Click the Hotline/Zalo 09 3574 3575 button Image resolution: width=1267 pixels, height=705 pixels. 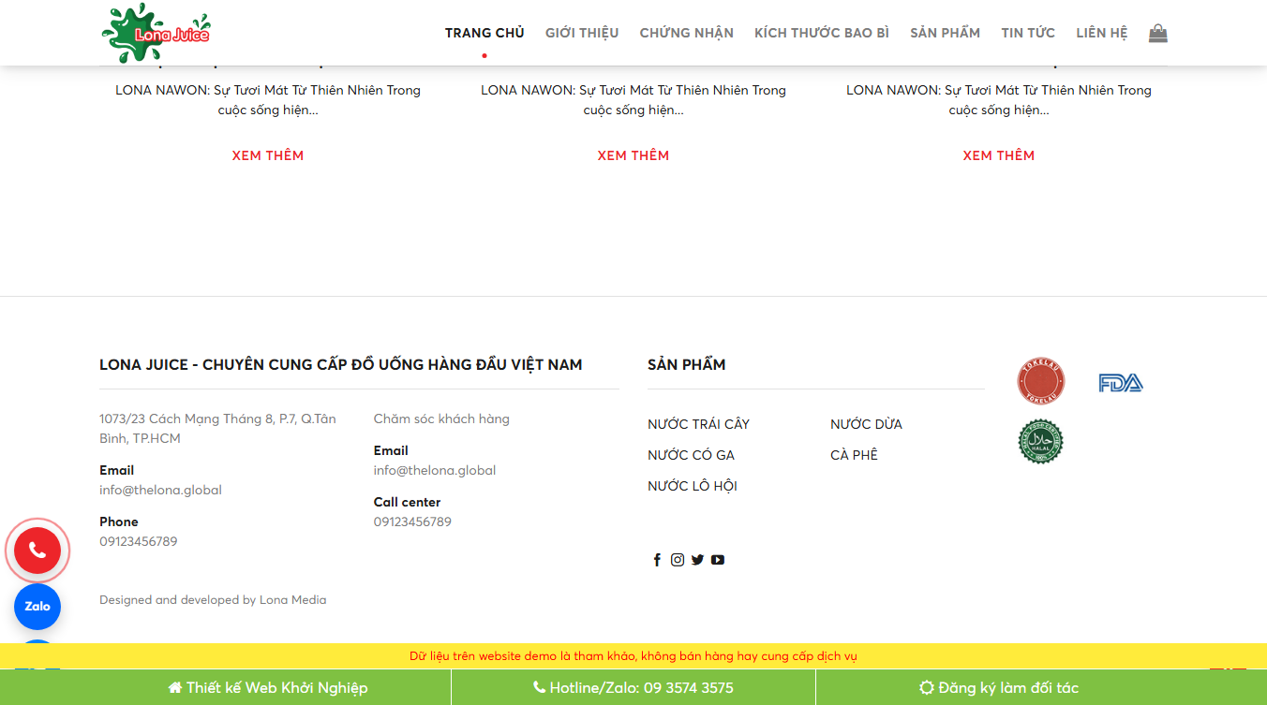click(633, 687)
